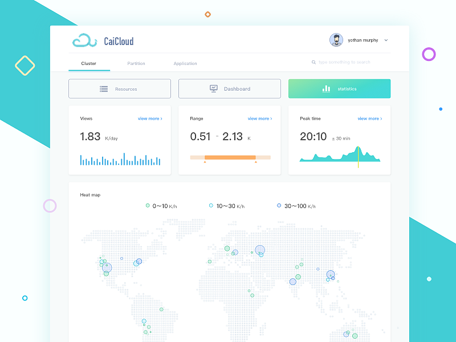Image resolution: width=456 pixels, height=342 pixels.
Task: Focus the 'type something to search' field
Action: click(344, 62)
